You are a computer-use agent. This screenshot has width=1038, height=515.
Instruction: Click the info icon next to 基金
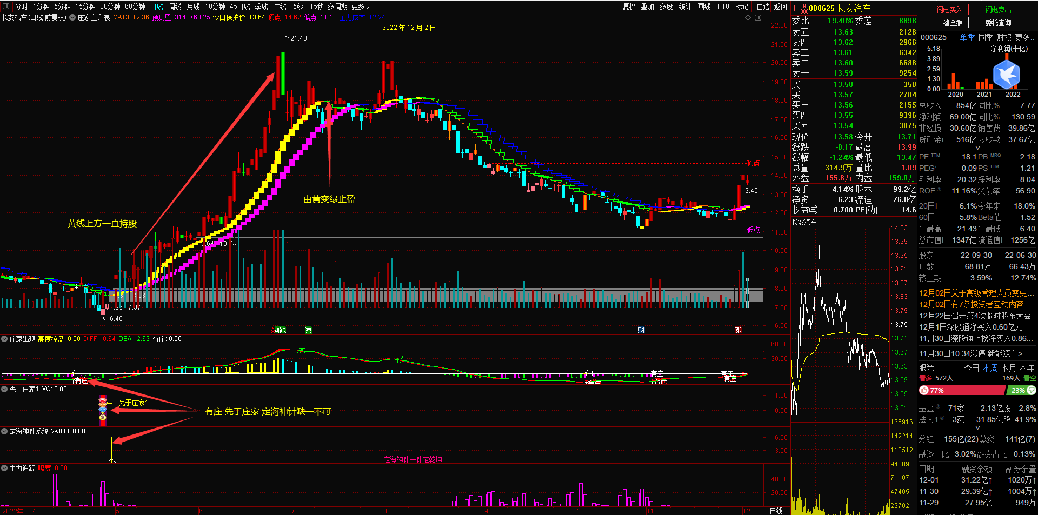938,407
